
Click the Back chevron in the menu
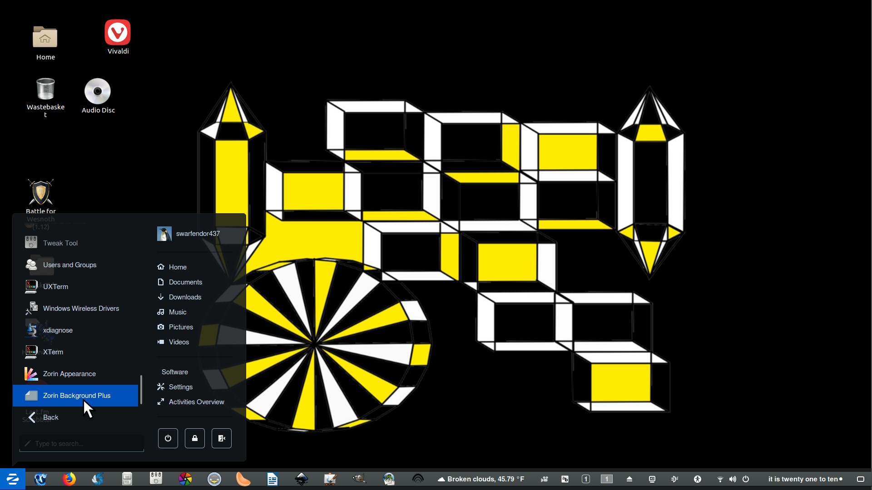click(33, 417)
